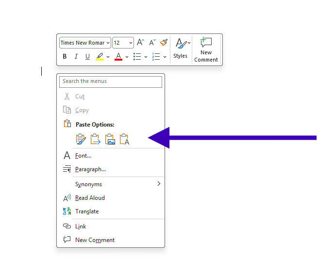Click the Bold formatting button

click(65, 56)
